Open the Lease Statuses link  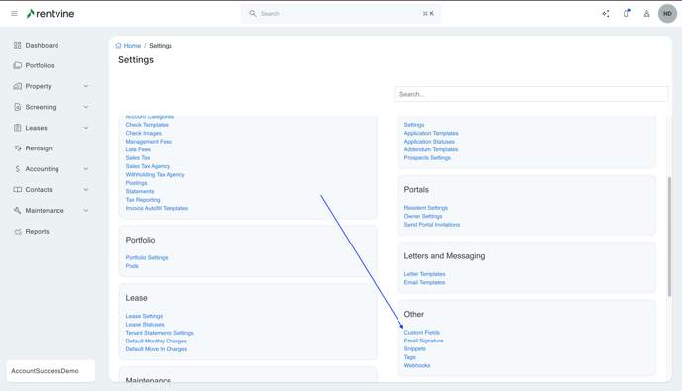[x=145, y=324]
